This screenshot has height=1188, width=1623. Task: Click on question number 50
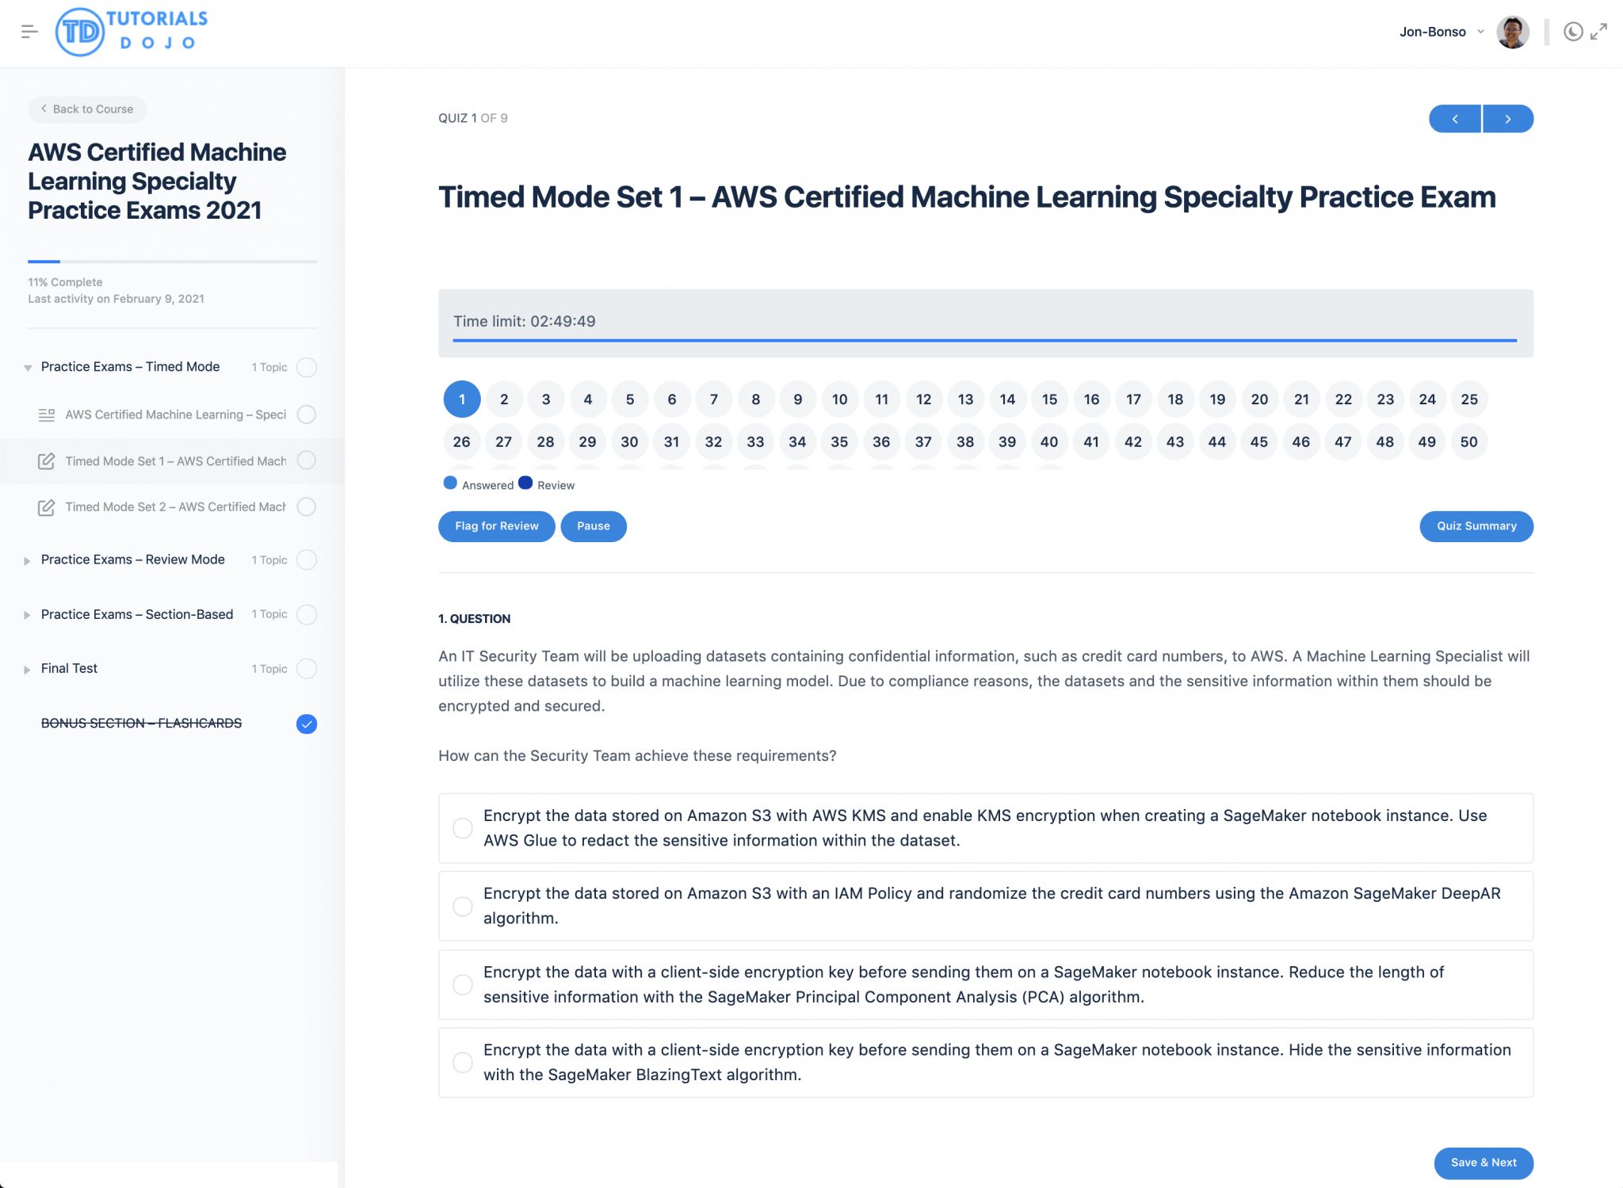click(1468, 441)
